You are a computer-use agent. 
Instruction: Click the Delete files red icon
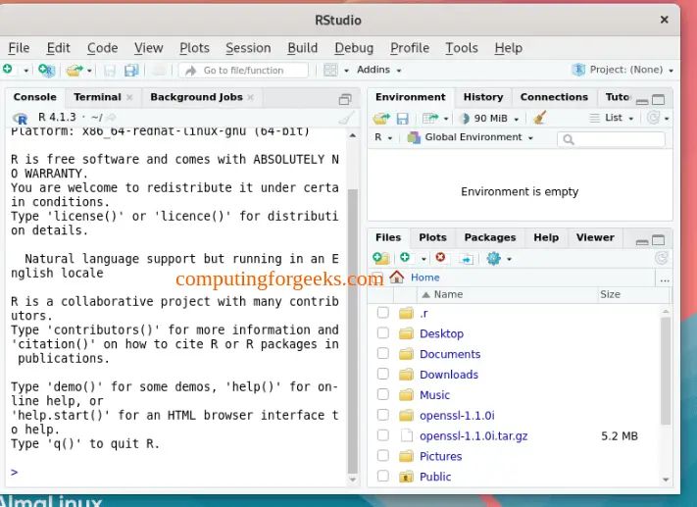pos(440,258)
